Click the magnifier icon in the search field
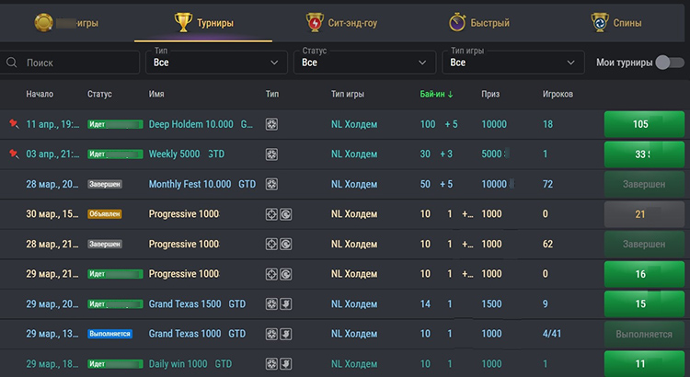Image resolution: width=690 pixels, height=377 pixels. coord(13,63)
